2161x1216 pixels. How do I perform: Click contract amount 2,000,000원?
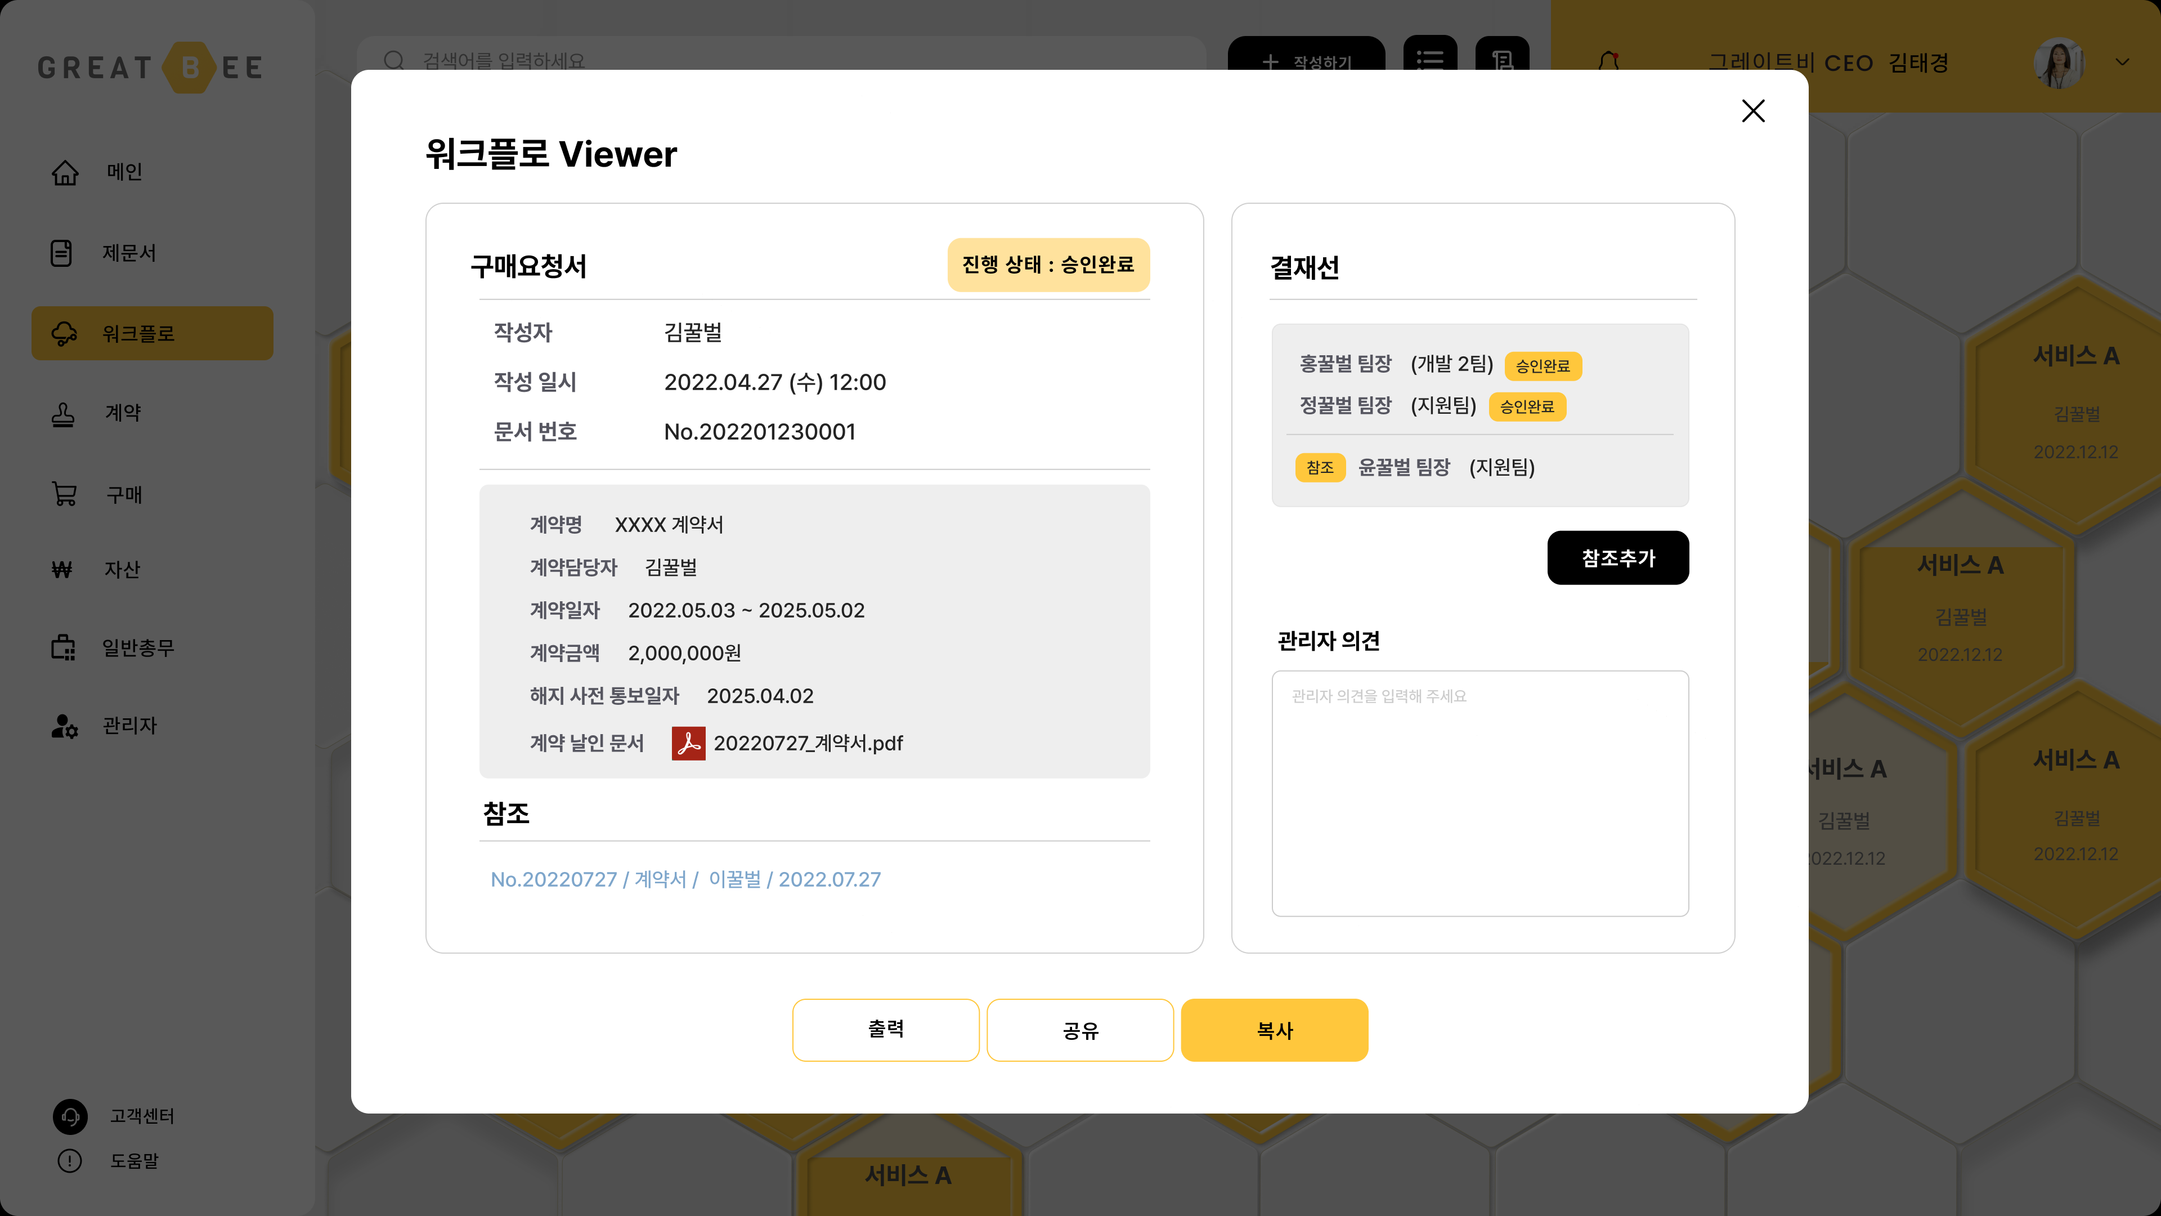[684, 654]
